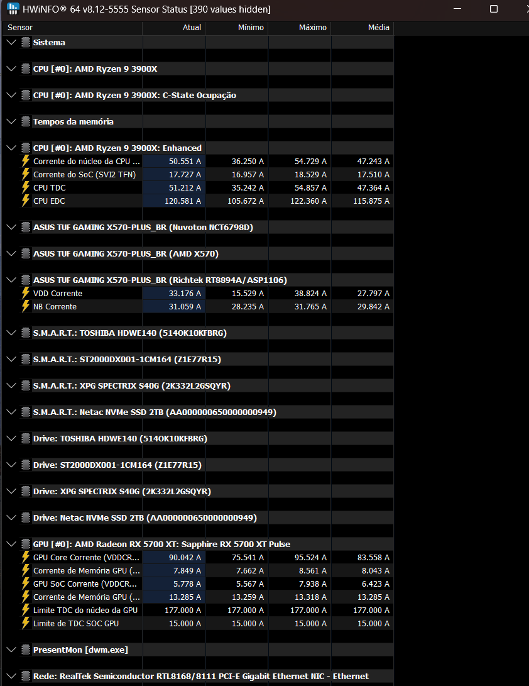Collapse the AMD X570 motherboard group
Image resolution: width=529 pixels, height=686 pixels.
[x=11, y=254]
